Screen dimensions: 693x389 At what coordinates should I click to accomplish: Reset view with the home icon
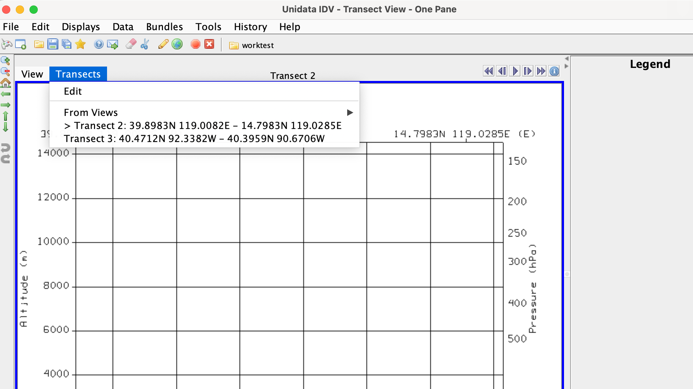(5, 83)
